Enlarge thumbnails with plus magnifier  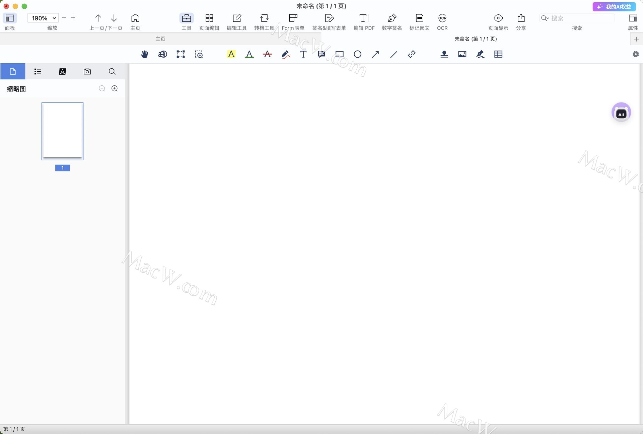115,88
